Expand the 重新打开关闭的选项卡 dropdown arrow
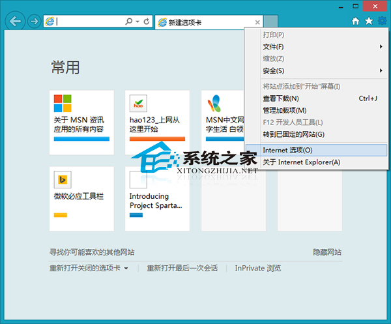The image size is (391, 324). 126,269
